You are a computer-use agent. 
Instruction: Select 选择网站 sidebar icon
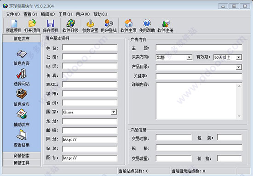pyautogui.click(x=22, y=74)
